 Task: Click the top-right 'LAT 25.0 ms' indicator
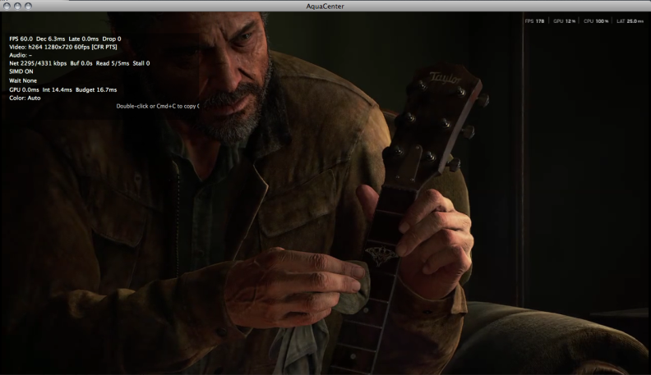(x=630, y=21)
